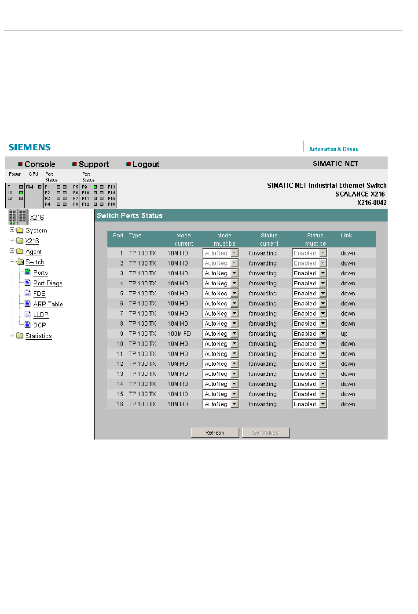Expand the Agent tree node

pos(12,251)
